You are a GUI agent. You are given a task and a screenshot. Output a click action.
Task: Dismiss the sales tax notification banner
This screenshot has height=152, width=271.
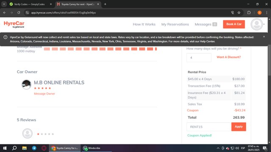click(x=264, y=37)
